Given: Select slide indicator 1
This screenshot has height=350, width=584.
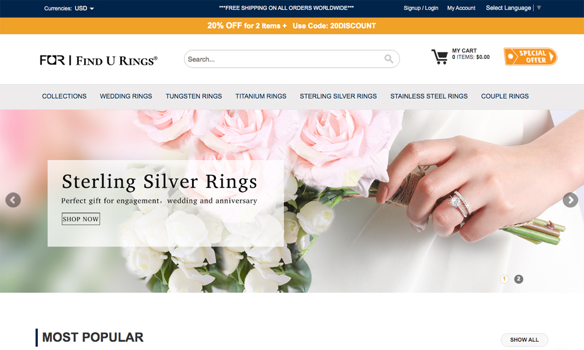Looking at the screenshot, I should 505,279.
